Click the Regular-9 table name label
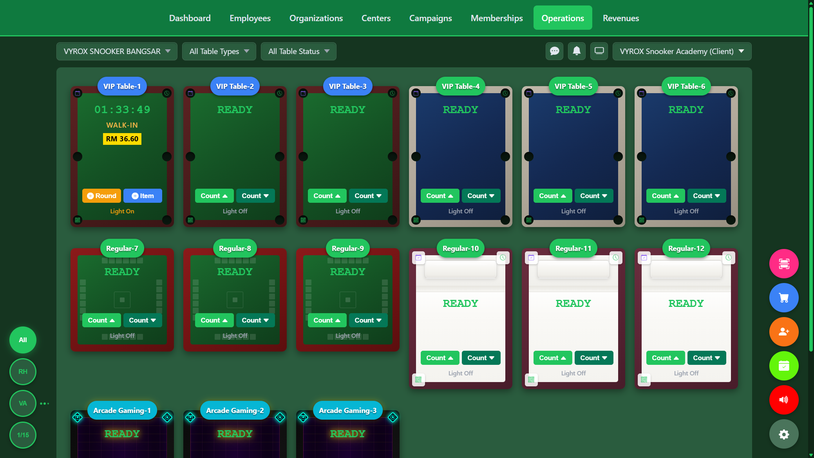 pyautogui.click(x=348, y=248)
